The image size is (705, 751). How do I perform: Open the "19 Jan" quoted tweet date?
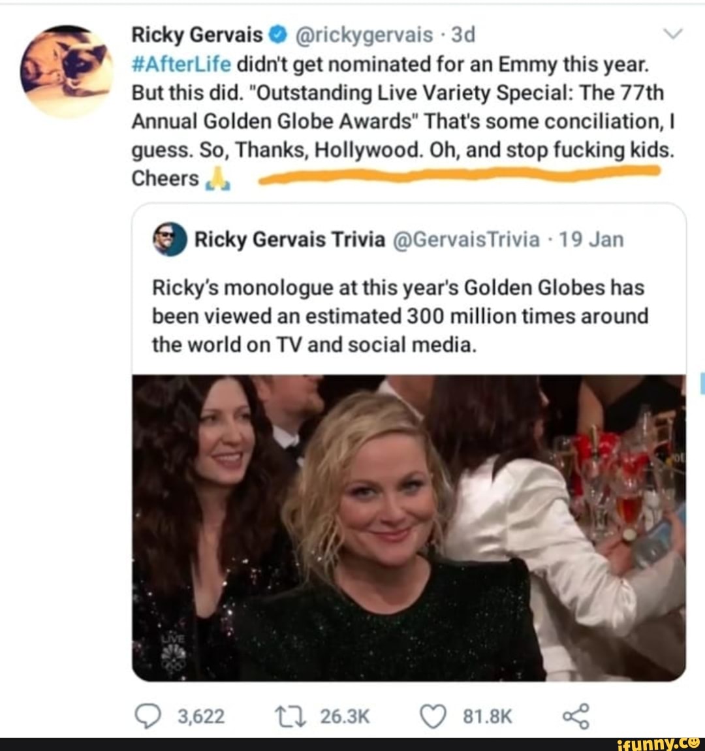[x=591, y=240]
